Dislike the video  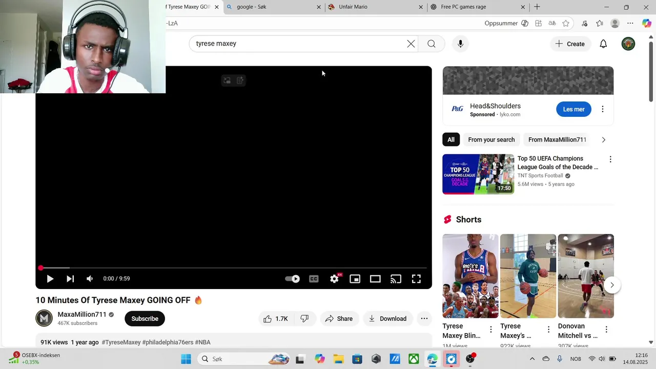coord(304,319)
